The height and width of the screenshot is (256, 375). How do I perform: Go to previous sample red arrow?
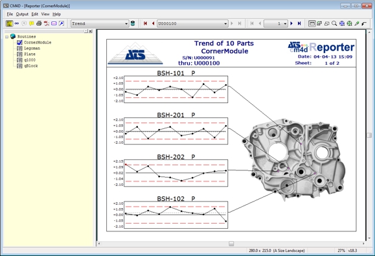coord(153,23)
